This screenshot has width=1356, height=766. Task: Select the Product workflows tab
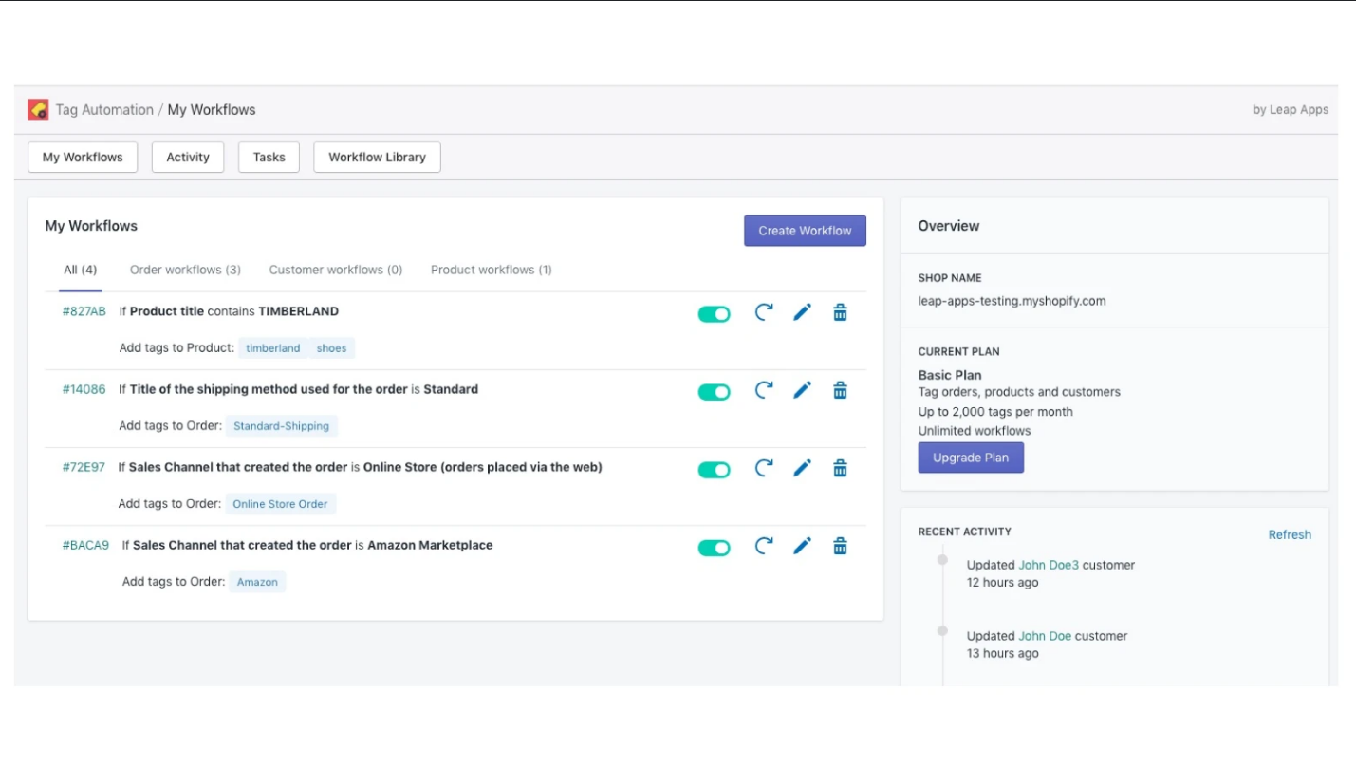pos(491,270)
